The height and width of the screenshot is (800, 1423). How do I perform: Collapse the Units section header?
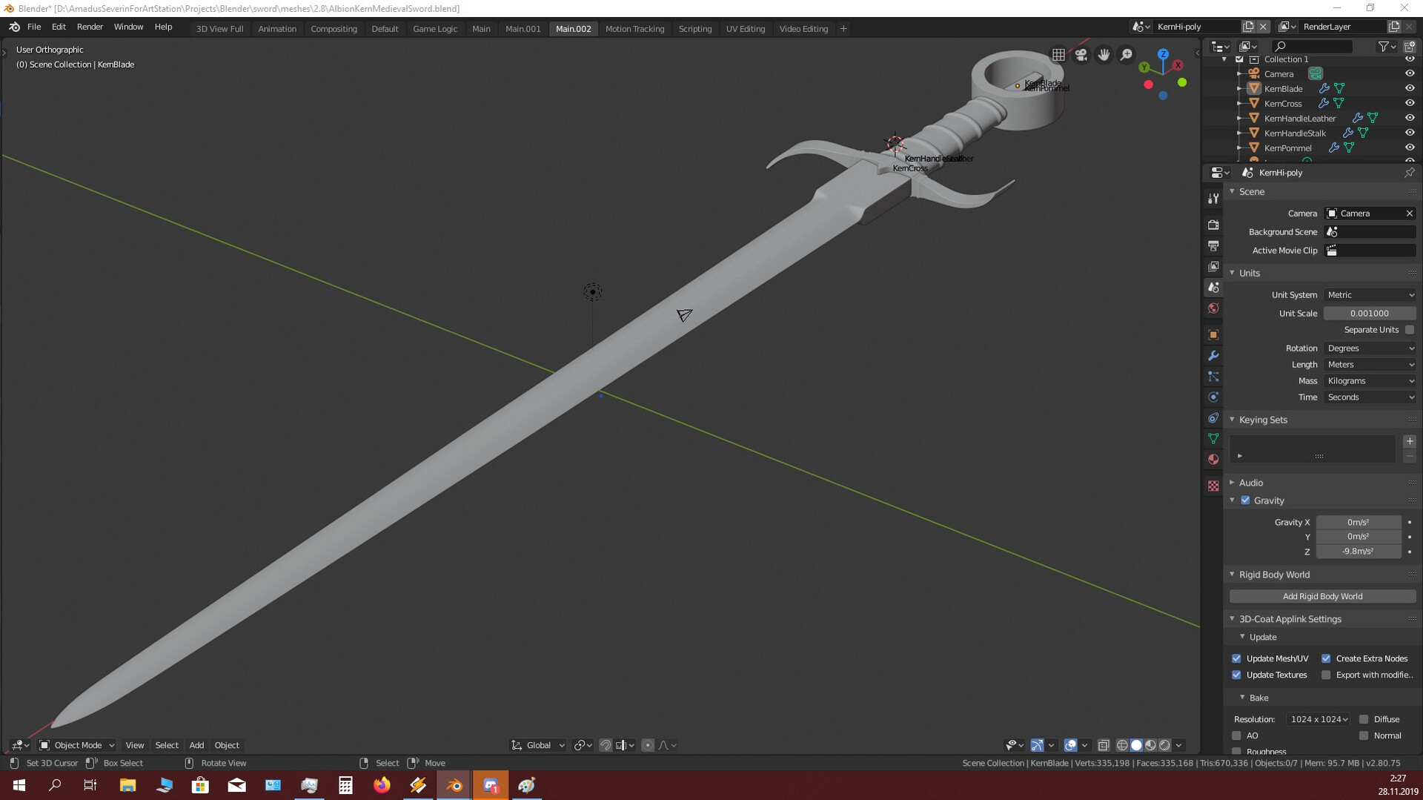pyautogui.click(x=1249, y=273)
